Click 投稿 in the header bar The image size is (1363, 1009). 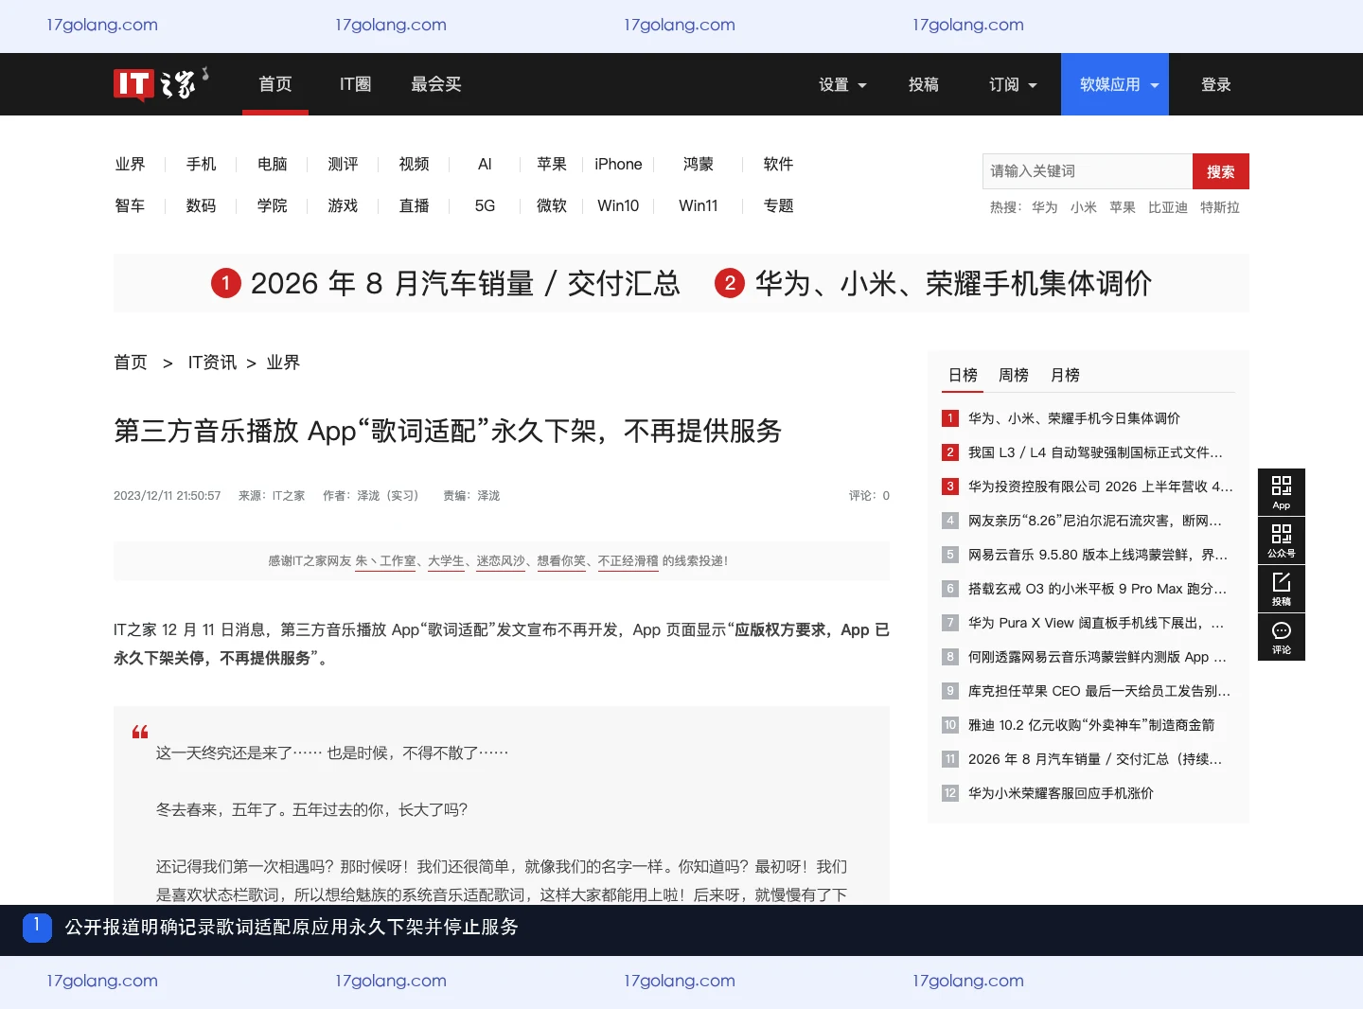tap(924, 84)
